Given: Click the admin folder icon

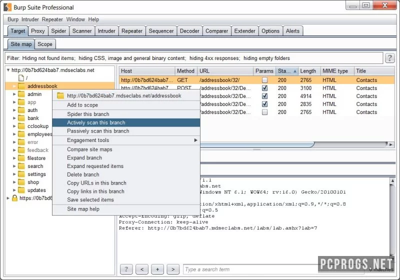Looking at the screenshot, I should tap(21, 94).
